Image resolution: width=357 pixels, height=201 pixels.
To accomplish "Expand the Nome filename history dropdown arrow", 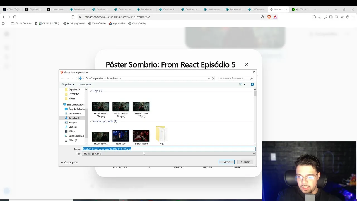I will click(254, 149).
